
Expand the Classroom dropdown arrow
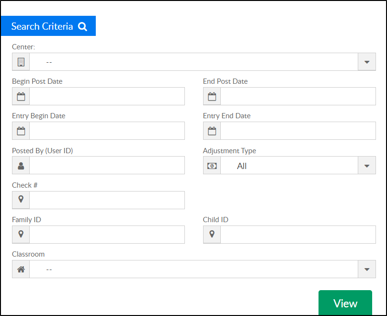(x=367, y=270)
